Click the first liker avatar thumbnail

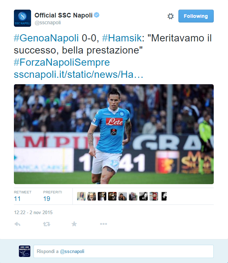pos(81,196)
